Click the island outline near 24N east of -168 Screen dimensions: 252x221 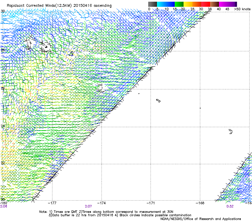click(x=230, y=132)
